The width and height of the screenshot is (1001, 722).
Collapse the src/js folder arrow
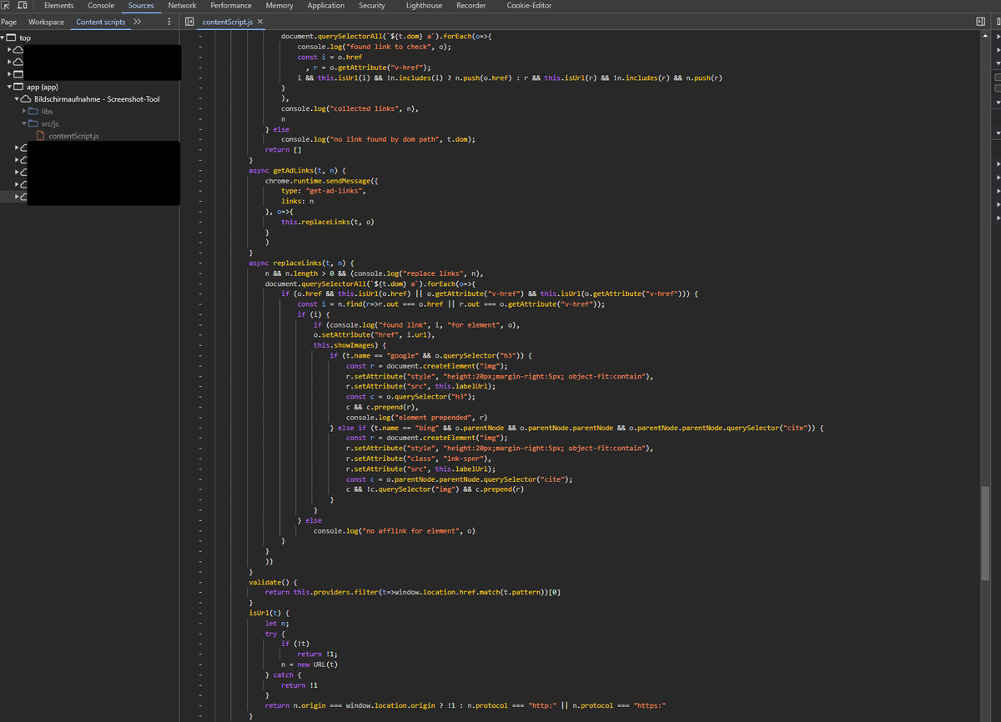coord(24,123)
